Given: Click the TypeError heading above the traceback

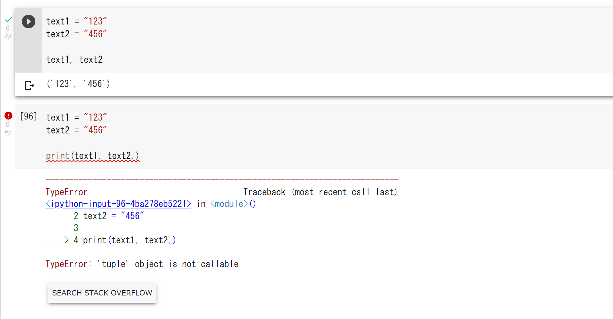Looking at the screenshot, I should coord(66,192).
